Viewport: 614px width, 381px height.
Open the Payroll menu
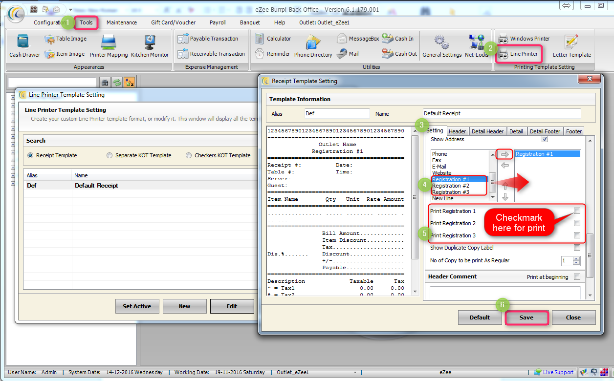[x=218, y=22]
